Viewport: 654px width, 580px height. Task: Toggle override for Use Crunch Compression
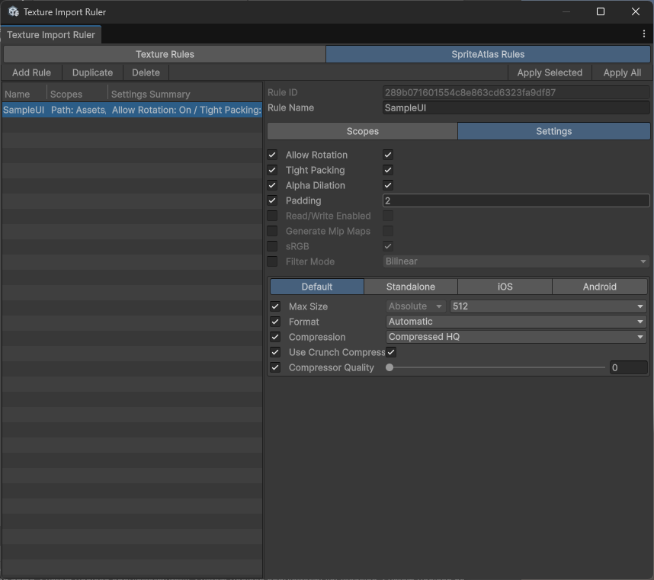tap(275, 352)
